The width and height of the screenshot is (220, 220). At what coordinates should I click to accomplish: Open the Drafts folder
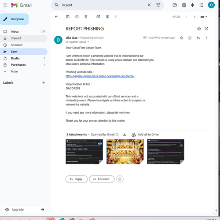(24, 58)
